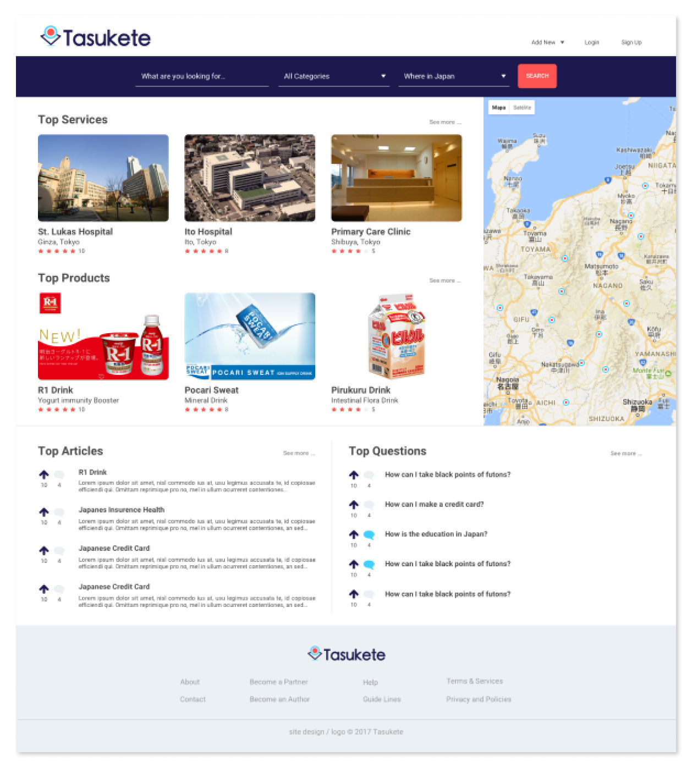This screenshot has width=692, height=773.
Task: Click Privacy and Policies footer link
Action: pyautogui.click(x=479, y=699)
